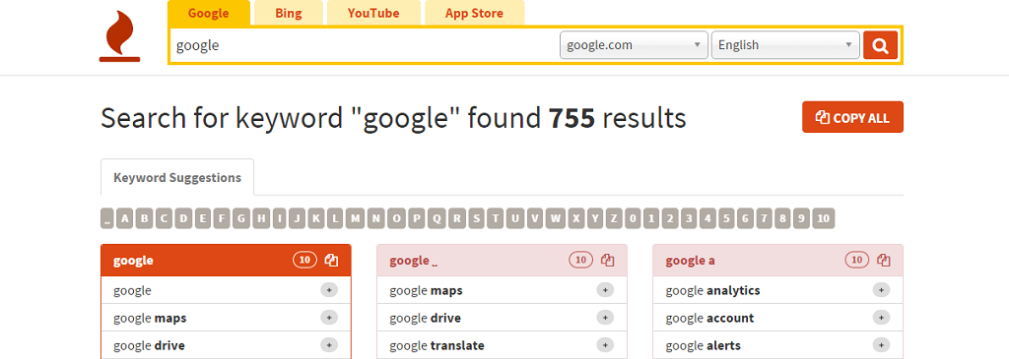
Task: Open the English language dropdown
Action: click(x=785, y=45)
